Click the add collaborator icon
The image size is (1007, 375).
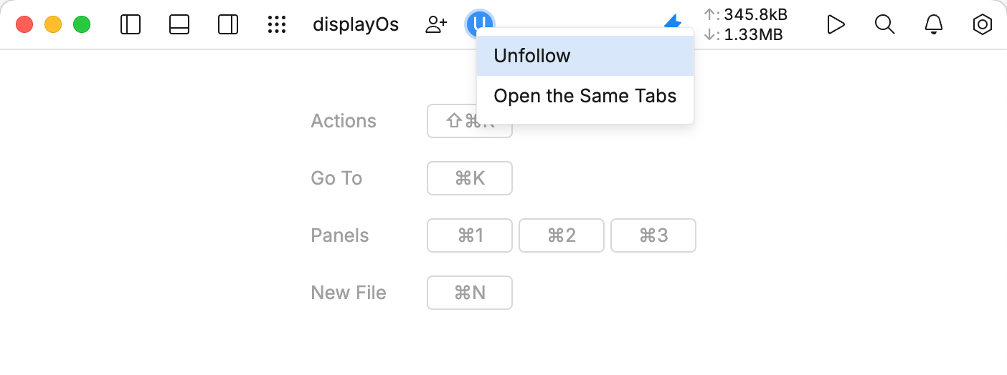[435, 25]
